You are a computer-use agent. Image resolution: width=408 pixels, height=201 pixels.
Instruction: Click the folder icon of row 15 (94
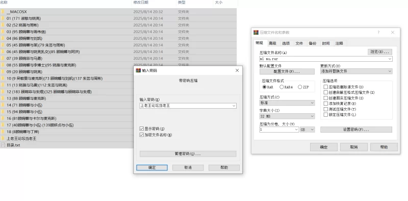[3, 112]
